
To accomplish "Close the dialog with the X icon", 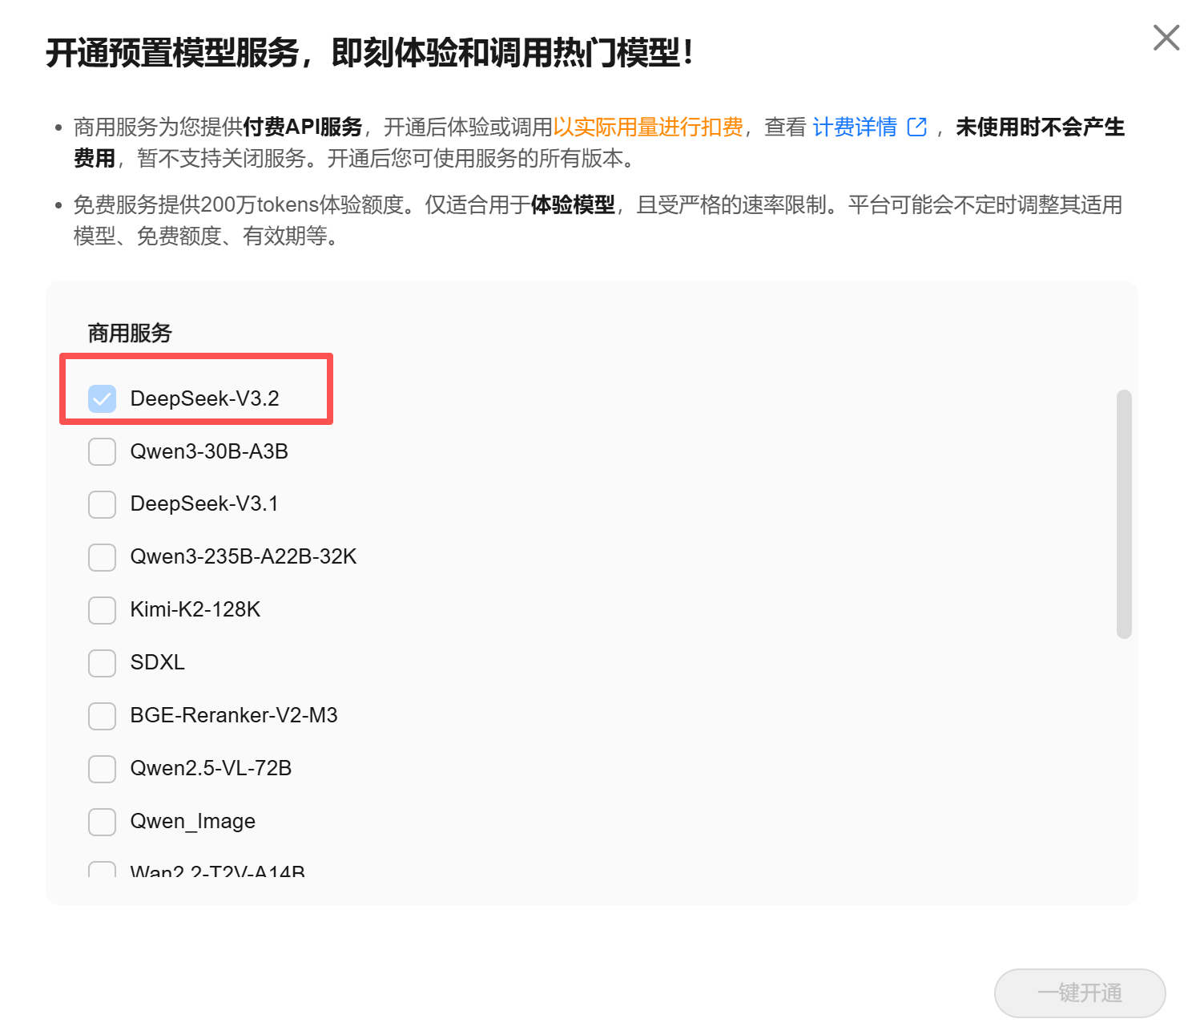I will point(1166,37).
